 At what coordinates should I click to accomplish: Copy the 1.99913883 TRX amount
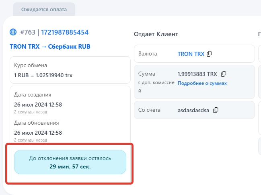[224, 74]
